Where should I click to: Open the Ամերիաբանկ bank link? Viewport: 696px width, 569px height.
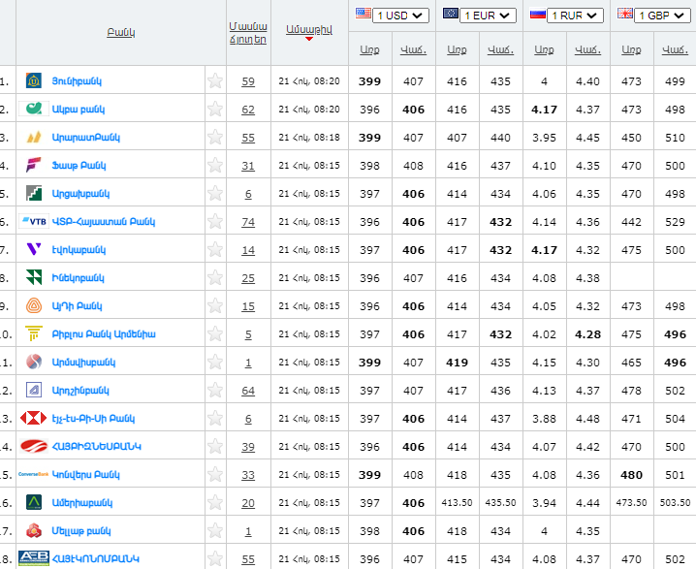click(x=82, y=503)
